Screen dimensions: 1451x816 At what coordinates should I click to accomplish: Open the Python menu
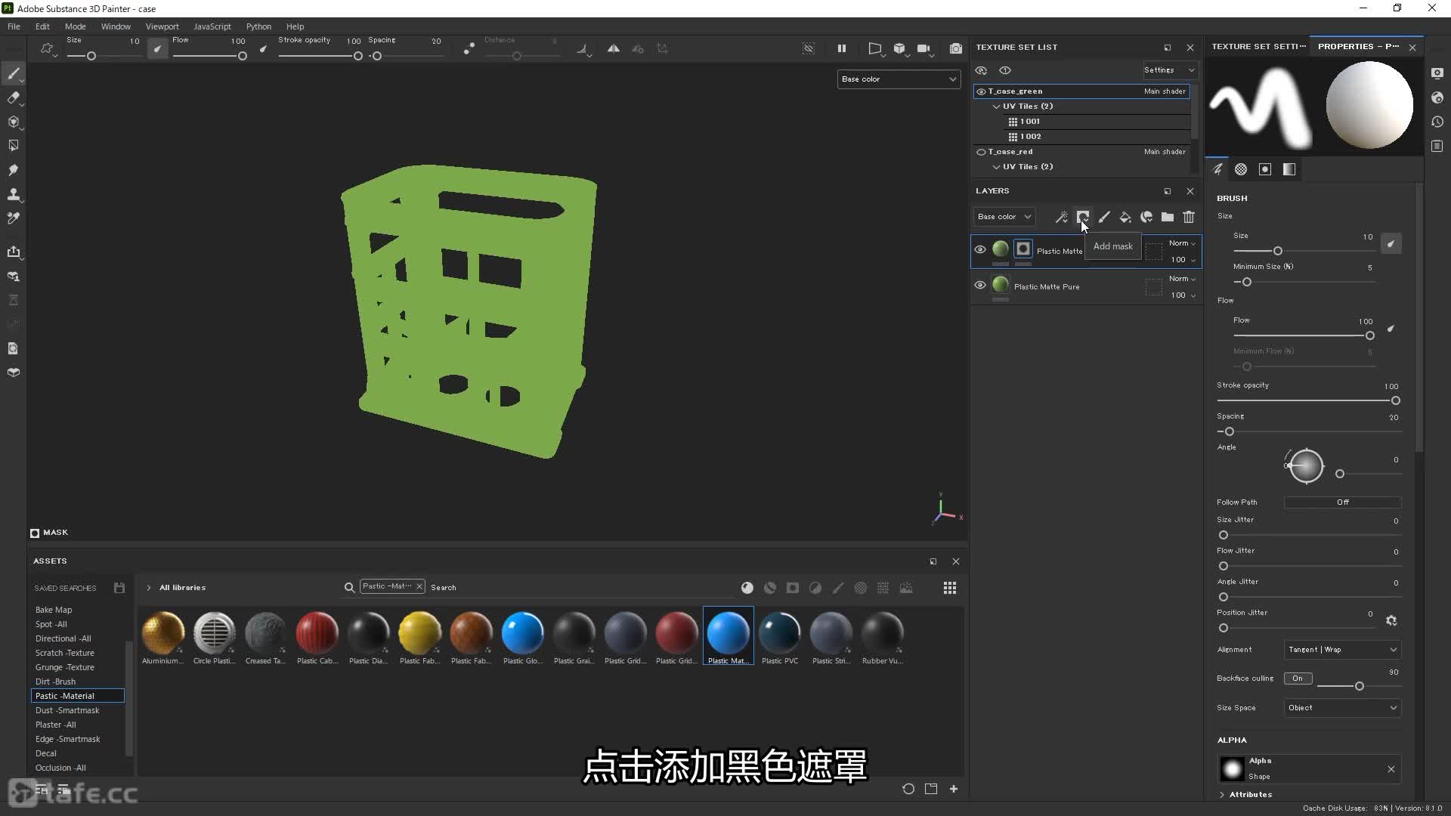click(x=258, y=26)
